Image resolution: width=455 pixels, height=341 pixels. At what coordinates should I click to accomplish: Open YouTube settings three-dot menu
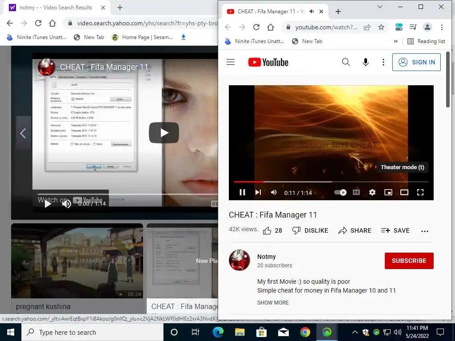tap(383, 62)
